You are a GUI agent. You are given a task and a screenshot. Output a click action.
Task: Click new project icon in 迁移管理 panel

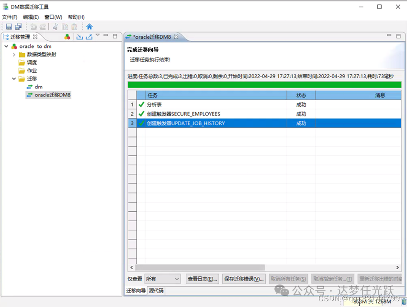coord(67,37)
